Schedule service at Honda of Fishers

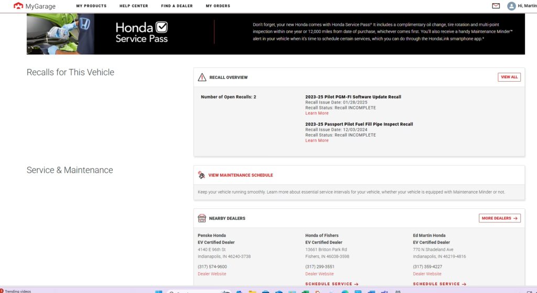332,284
